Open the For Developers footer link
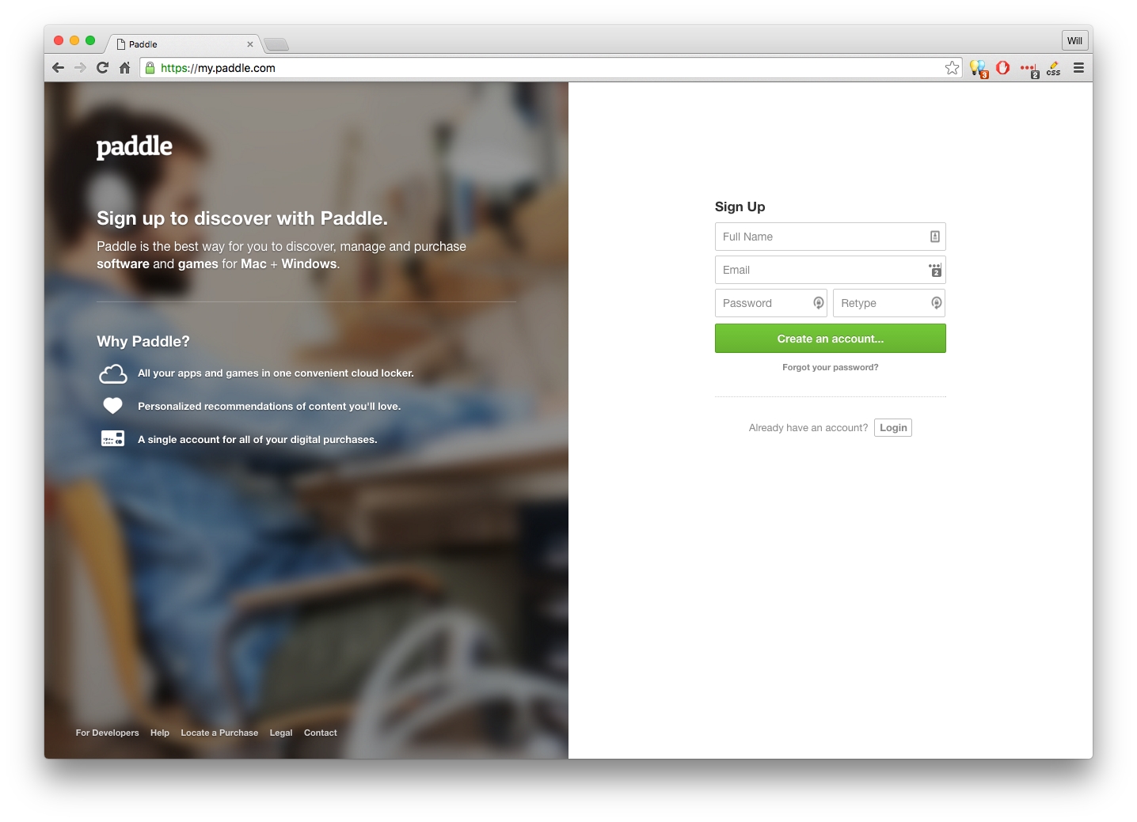Screen dimensions: 1137x822 107,733
